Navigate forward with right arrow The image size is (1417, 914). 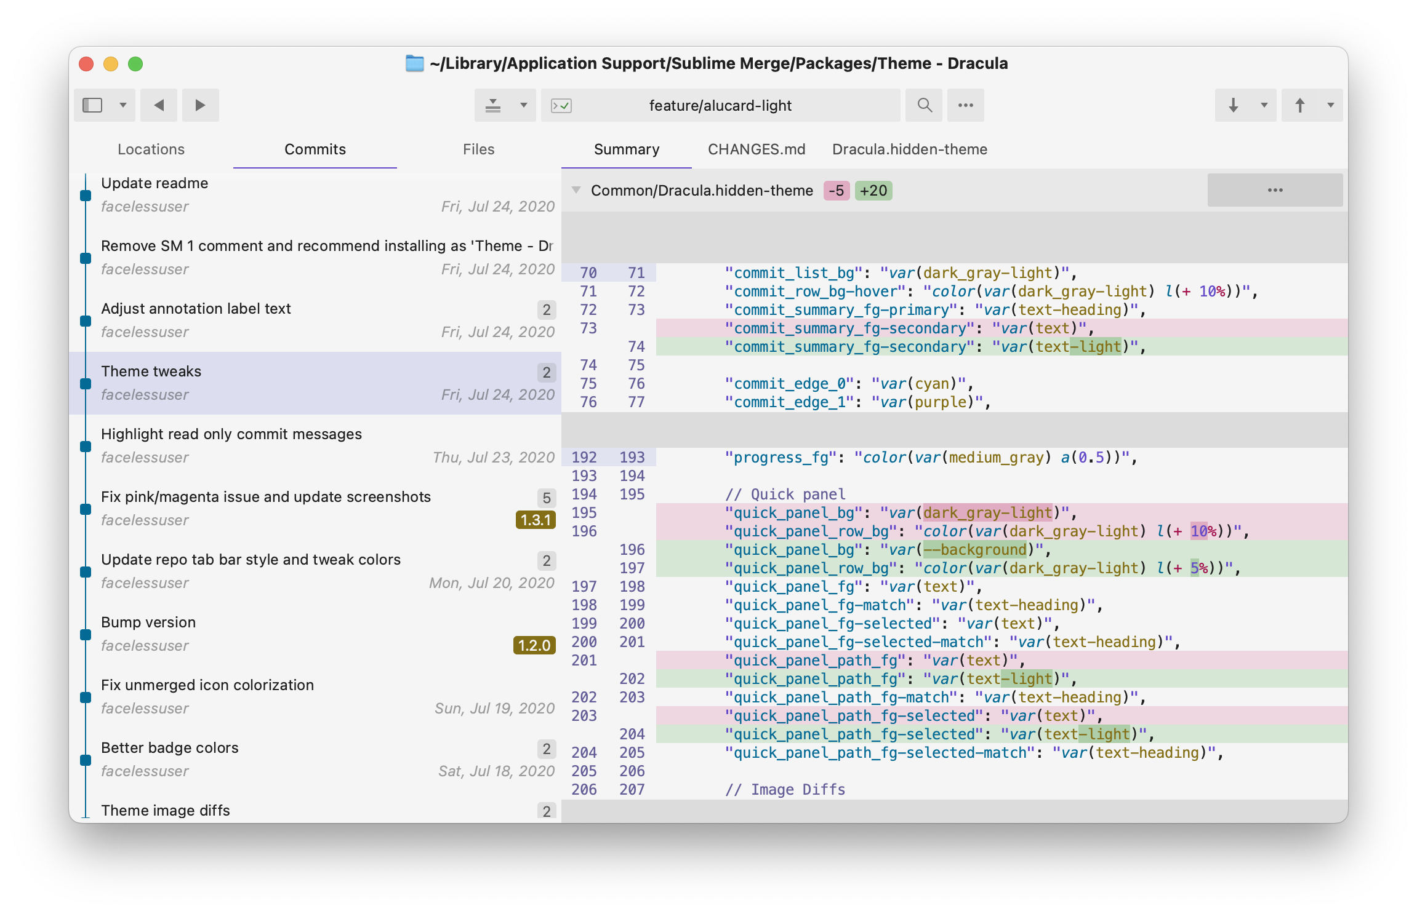200,105
